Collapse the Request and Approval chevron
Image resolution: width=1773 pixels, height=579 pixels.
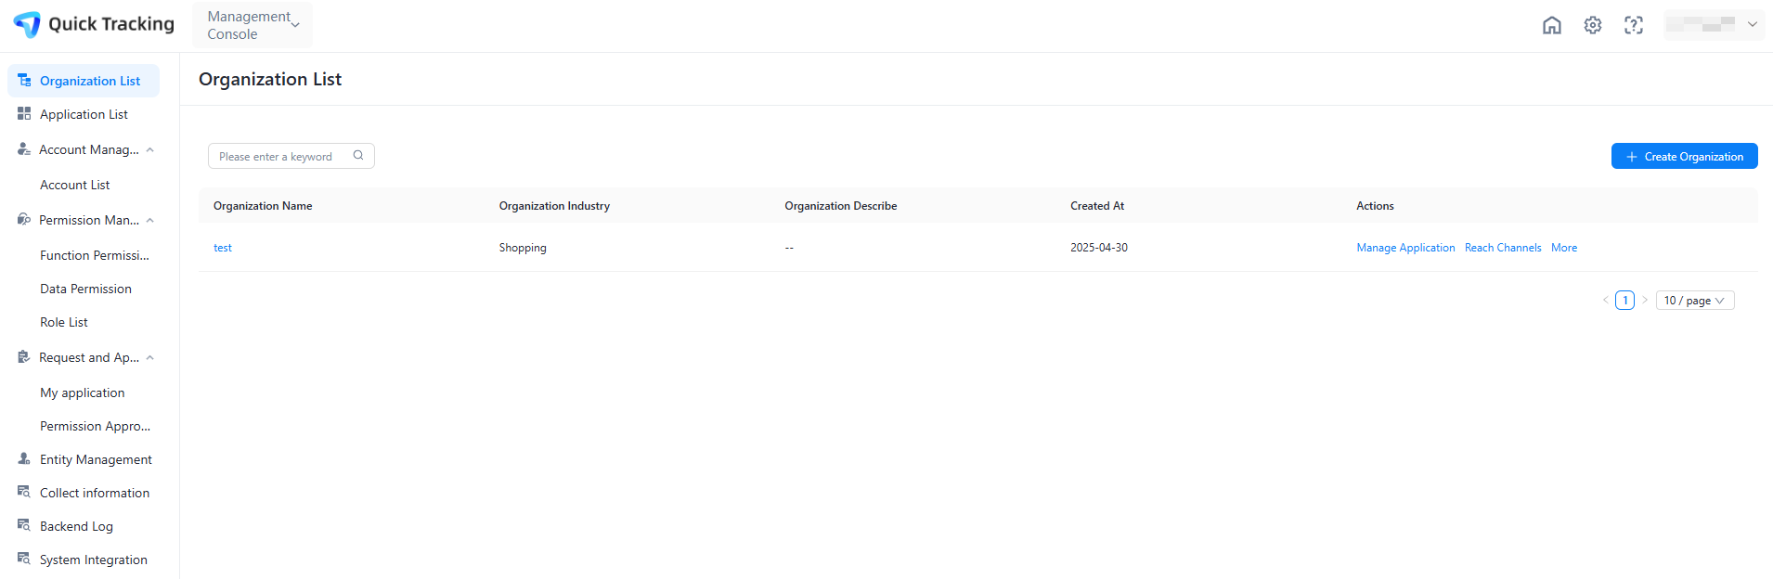[x=150, y=357]
